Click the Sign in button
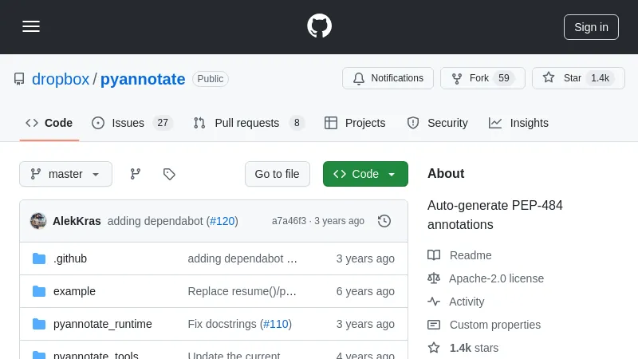 (x=591, y=26)
